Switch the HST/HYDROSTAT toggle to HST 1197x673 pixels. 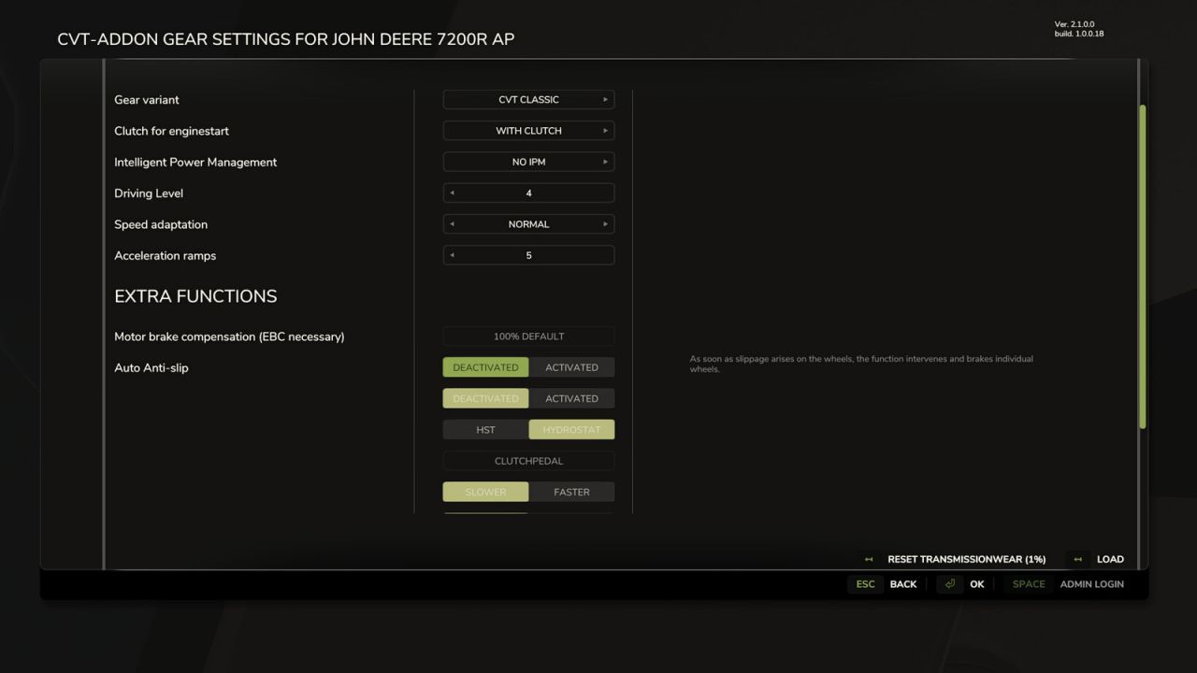(485, 429)
